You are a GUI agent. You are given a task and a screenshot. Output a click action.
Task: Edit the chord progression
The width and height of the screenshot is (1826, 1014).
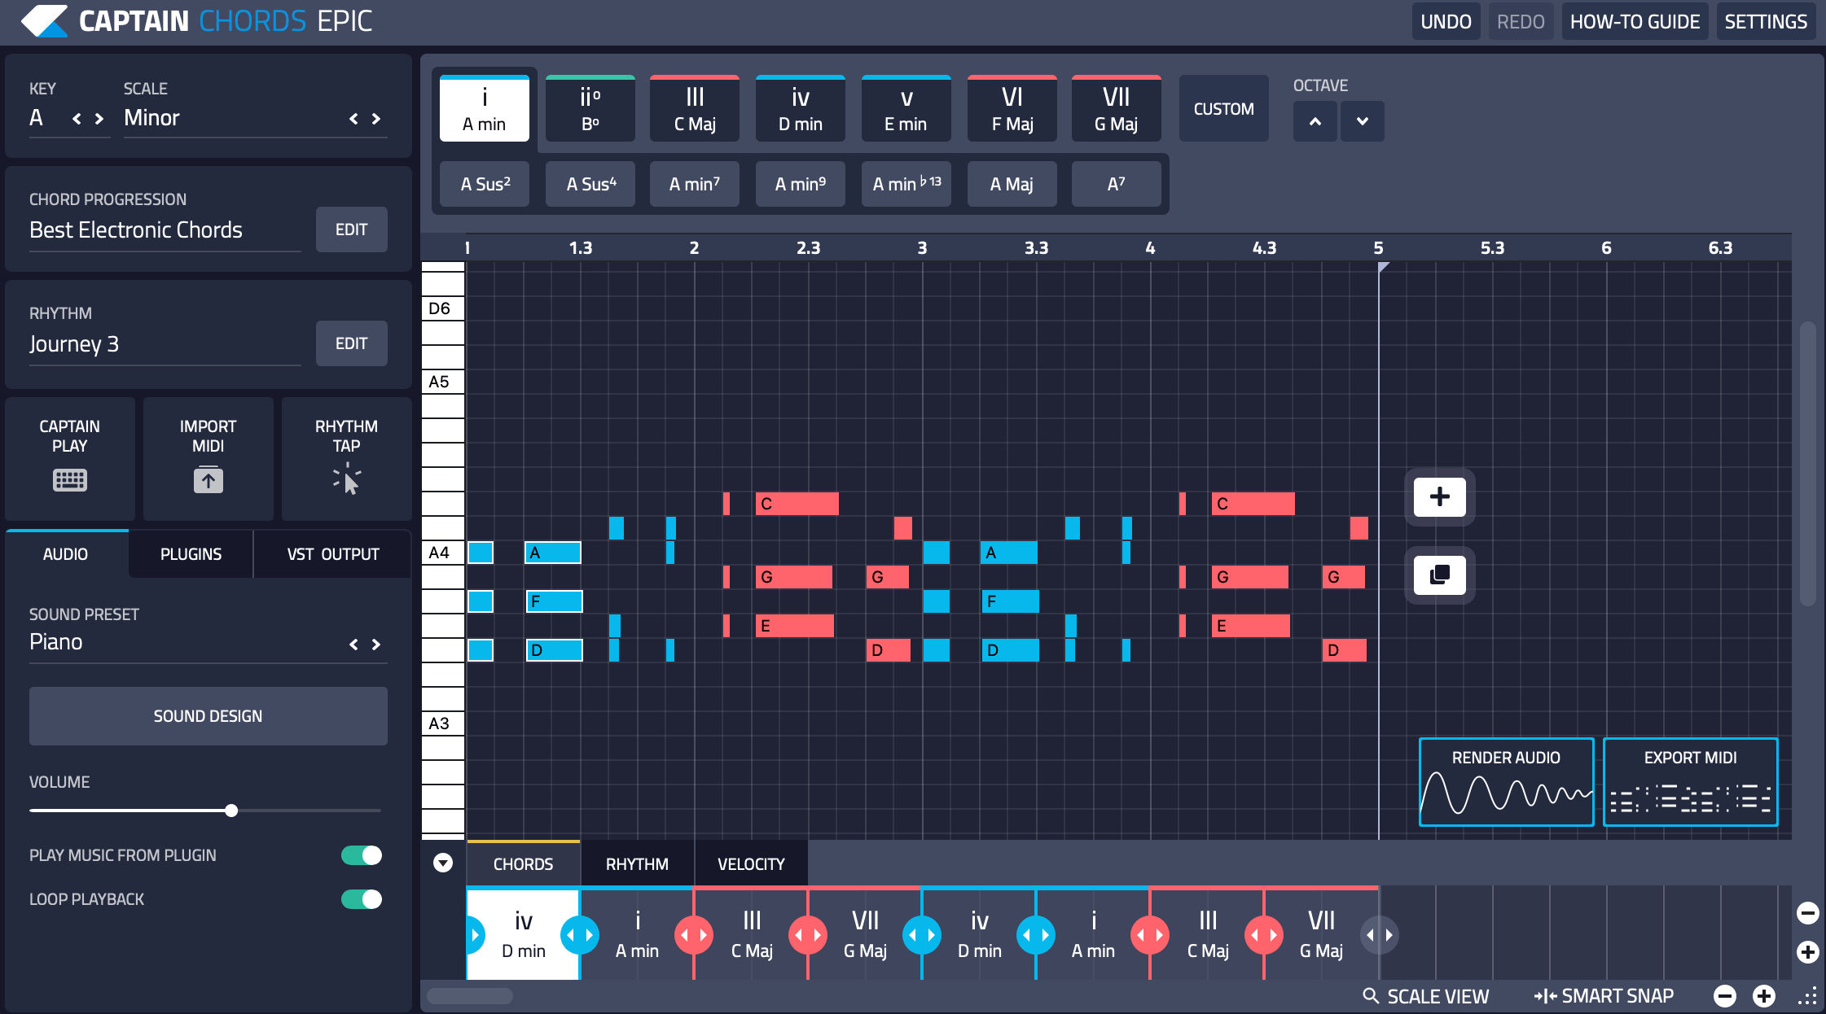click(351, 229)
